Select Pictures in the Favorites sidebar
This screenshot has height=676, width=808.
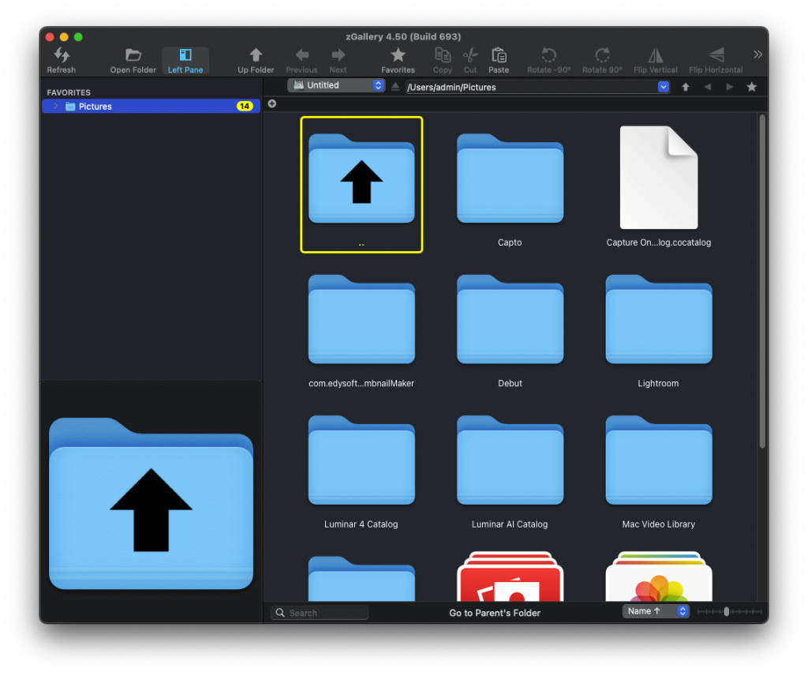tap(151, 107)
